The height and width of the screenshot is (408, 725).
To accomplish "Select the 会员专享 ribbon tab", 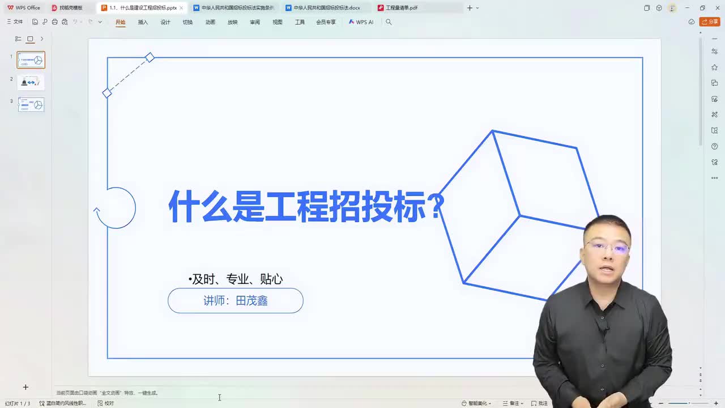I will [326, 22].
